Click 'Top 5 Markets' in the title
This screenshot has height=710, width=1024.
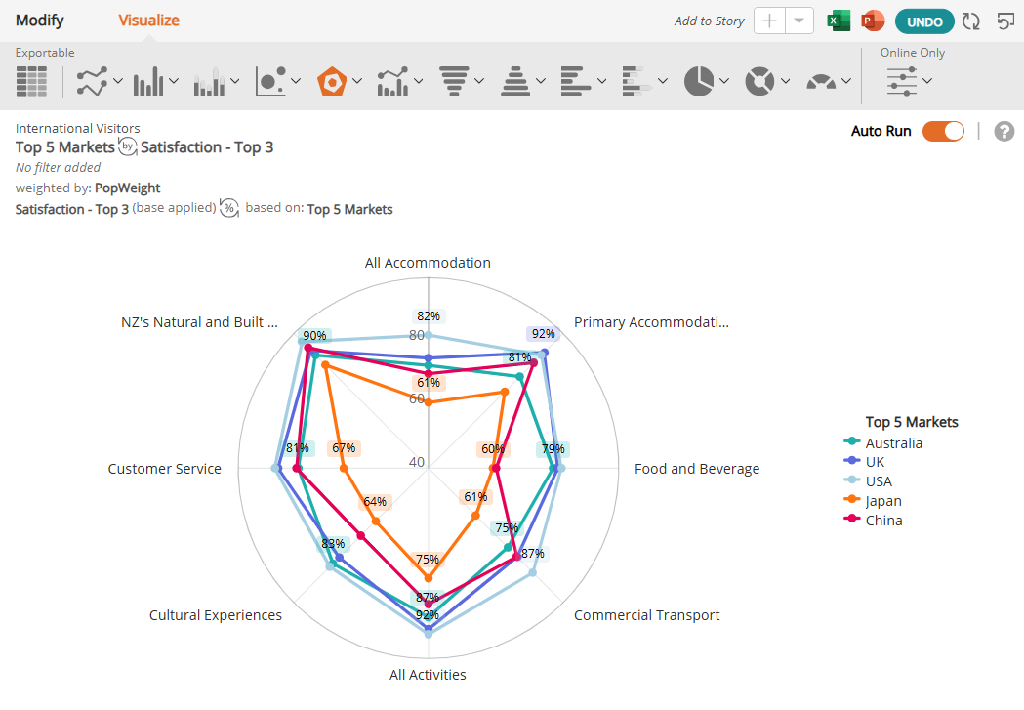[x=64, y=147]
